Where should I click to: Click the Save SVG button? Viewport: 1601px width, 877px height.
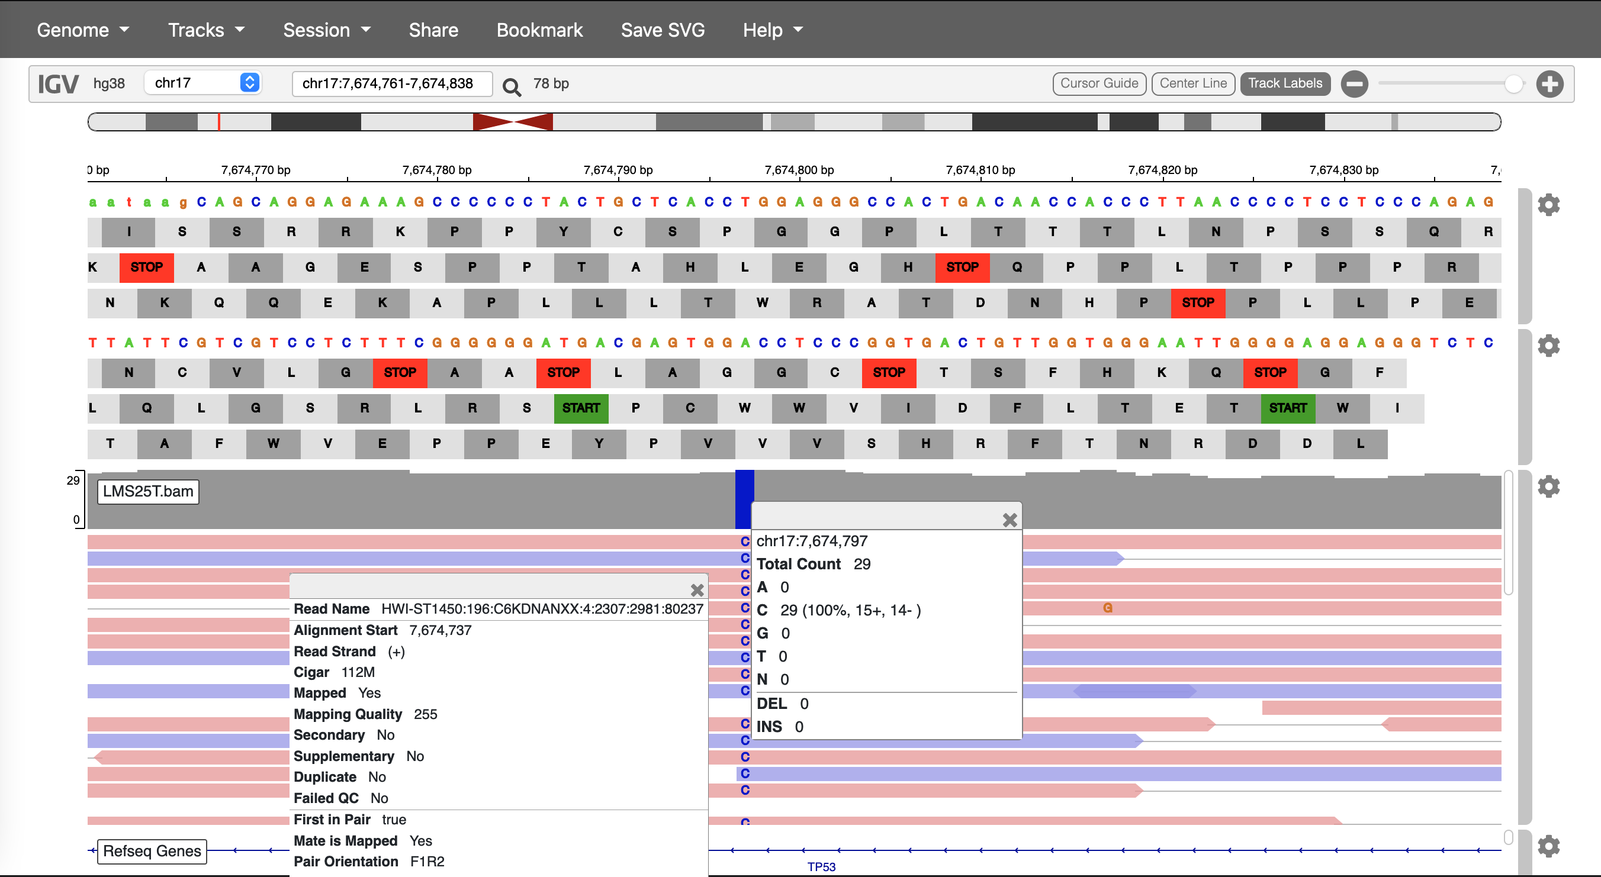pyautogui.click(x=662, y=30)
